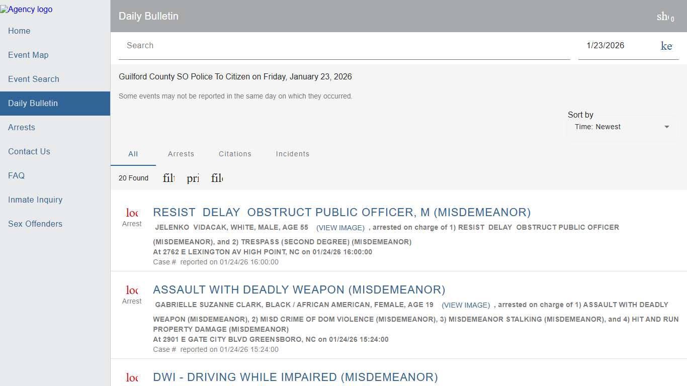The width and height of the screenshot is (687, 386).
Task: Switch to the Incidents tab
Action: [292, 154]
